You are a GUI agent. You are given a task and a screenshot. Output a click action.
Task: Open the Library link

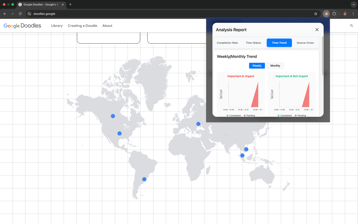tap(57, 26)
